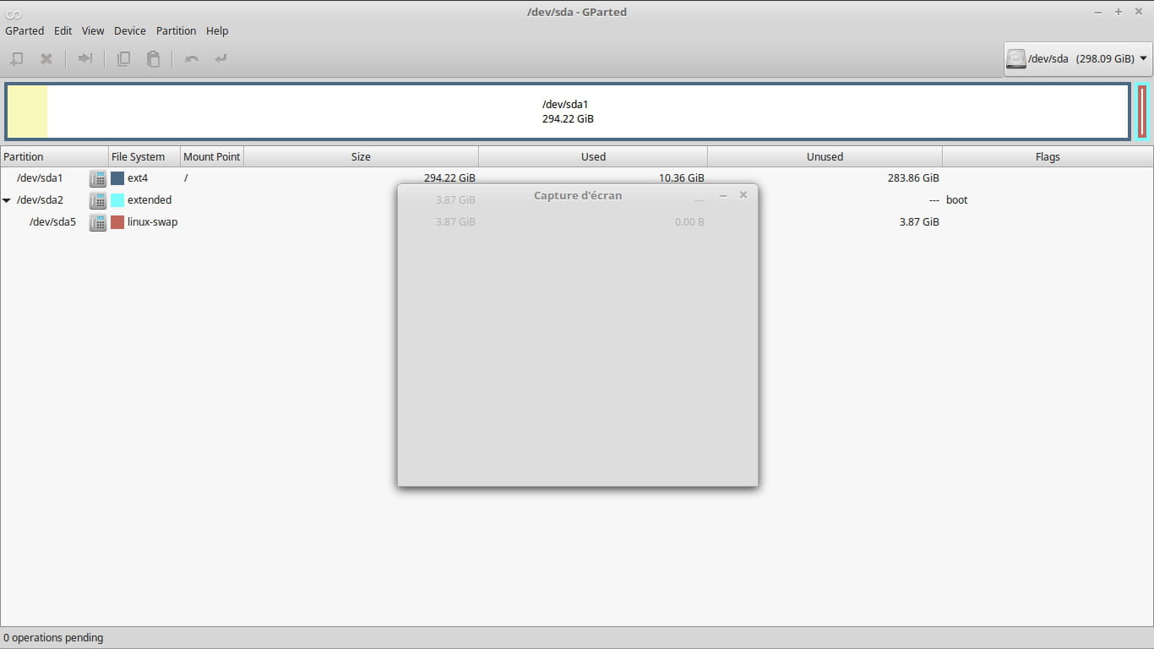Image resolution: width=1154 pixels, height=649 pixels.
Task: Sort by the Mount Point column header
Action: click(x=212, y=156)
